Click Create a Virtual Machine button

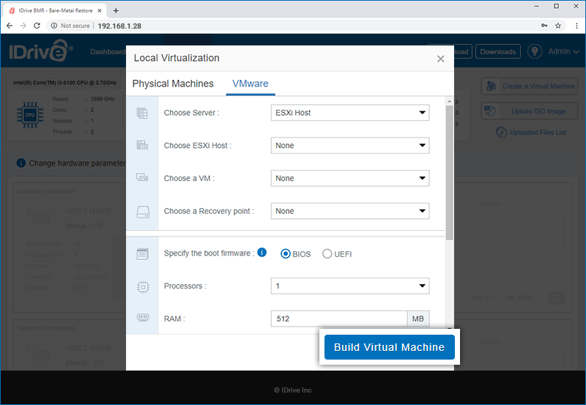530,86
